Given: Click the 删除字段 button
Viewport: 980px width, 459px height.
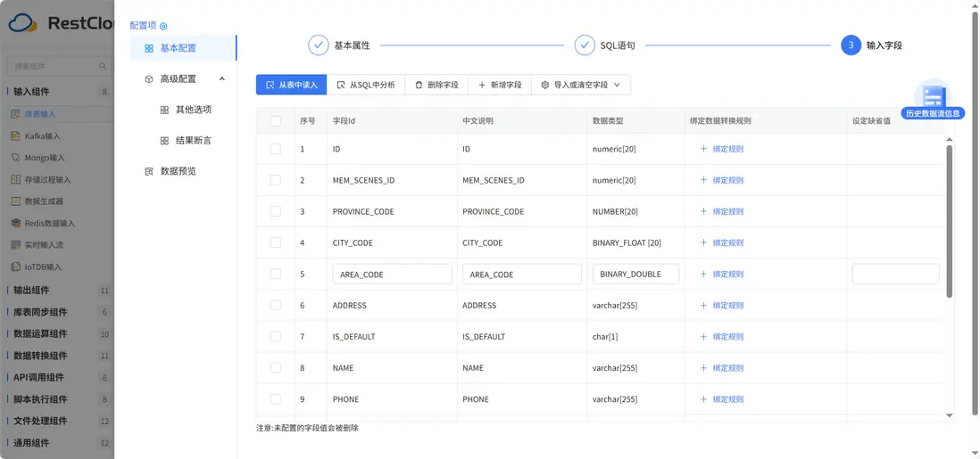Looking at the screenshot, I should 436,85.
